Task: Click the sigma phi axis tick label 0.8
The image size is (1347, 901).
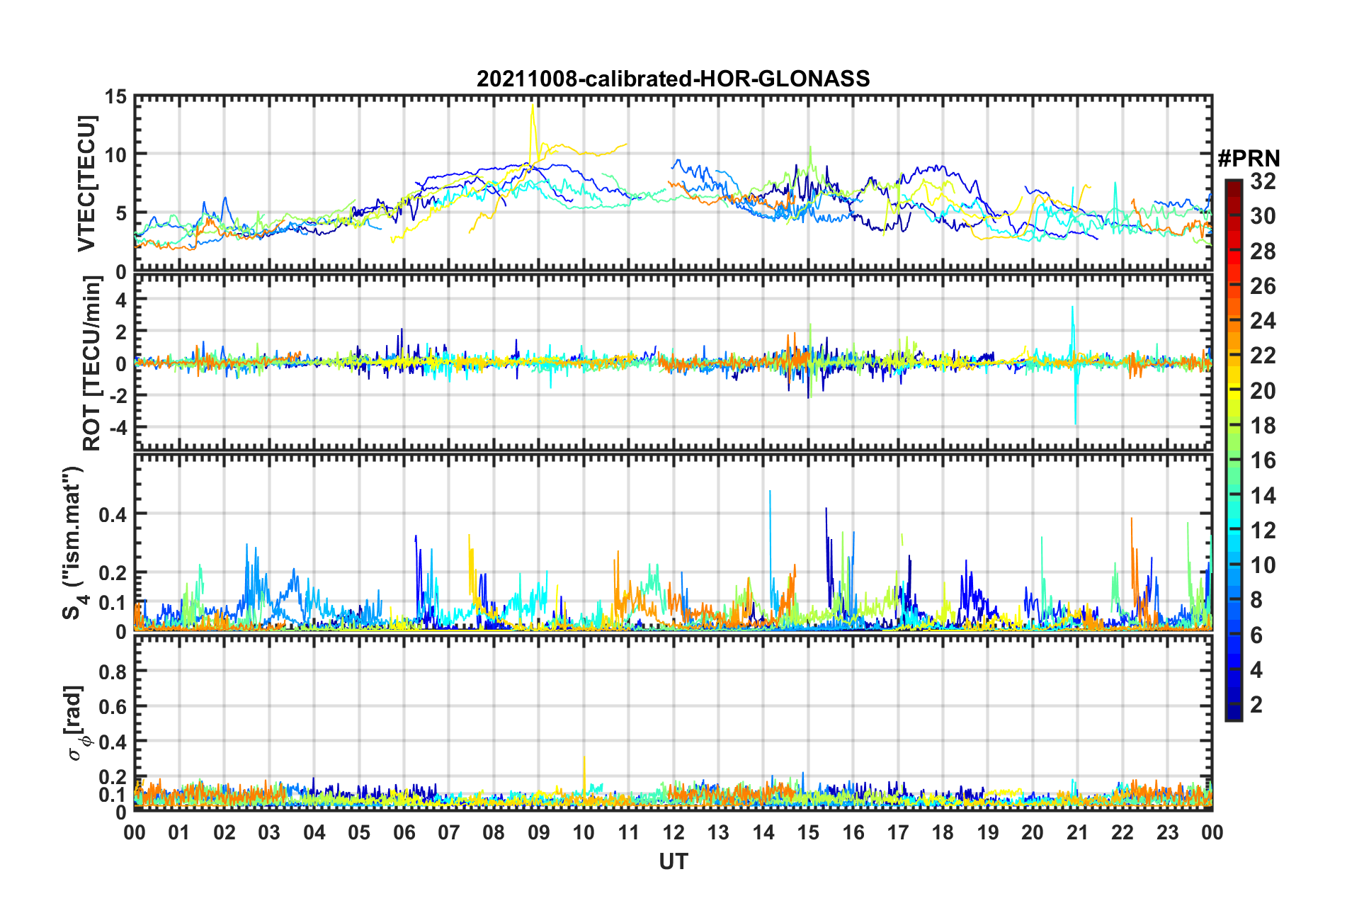Action: pos(113,671)
